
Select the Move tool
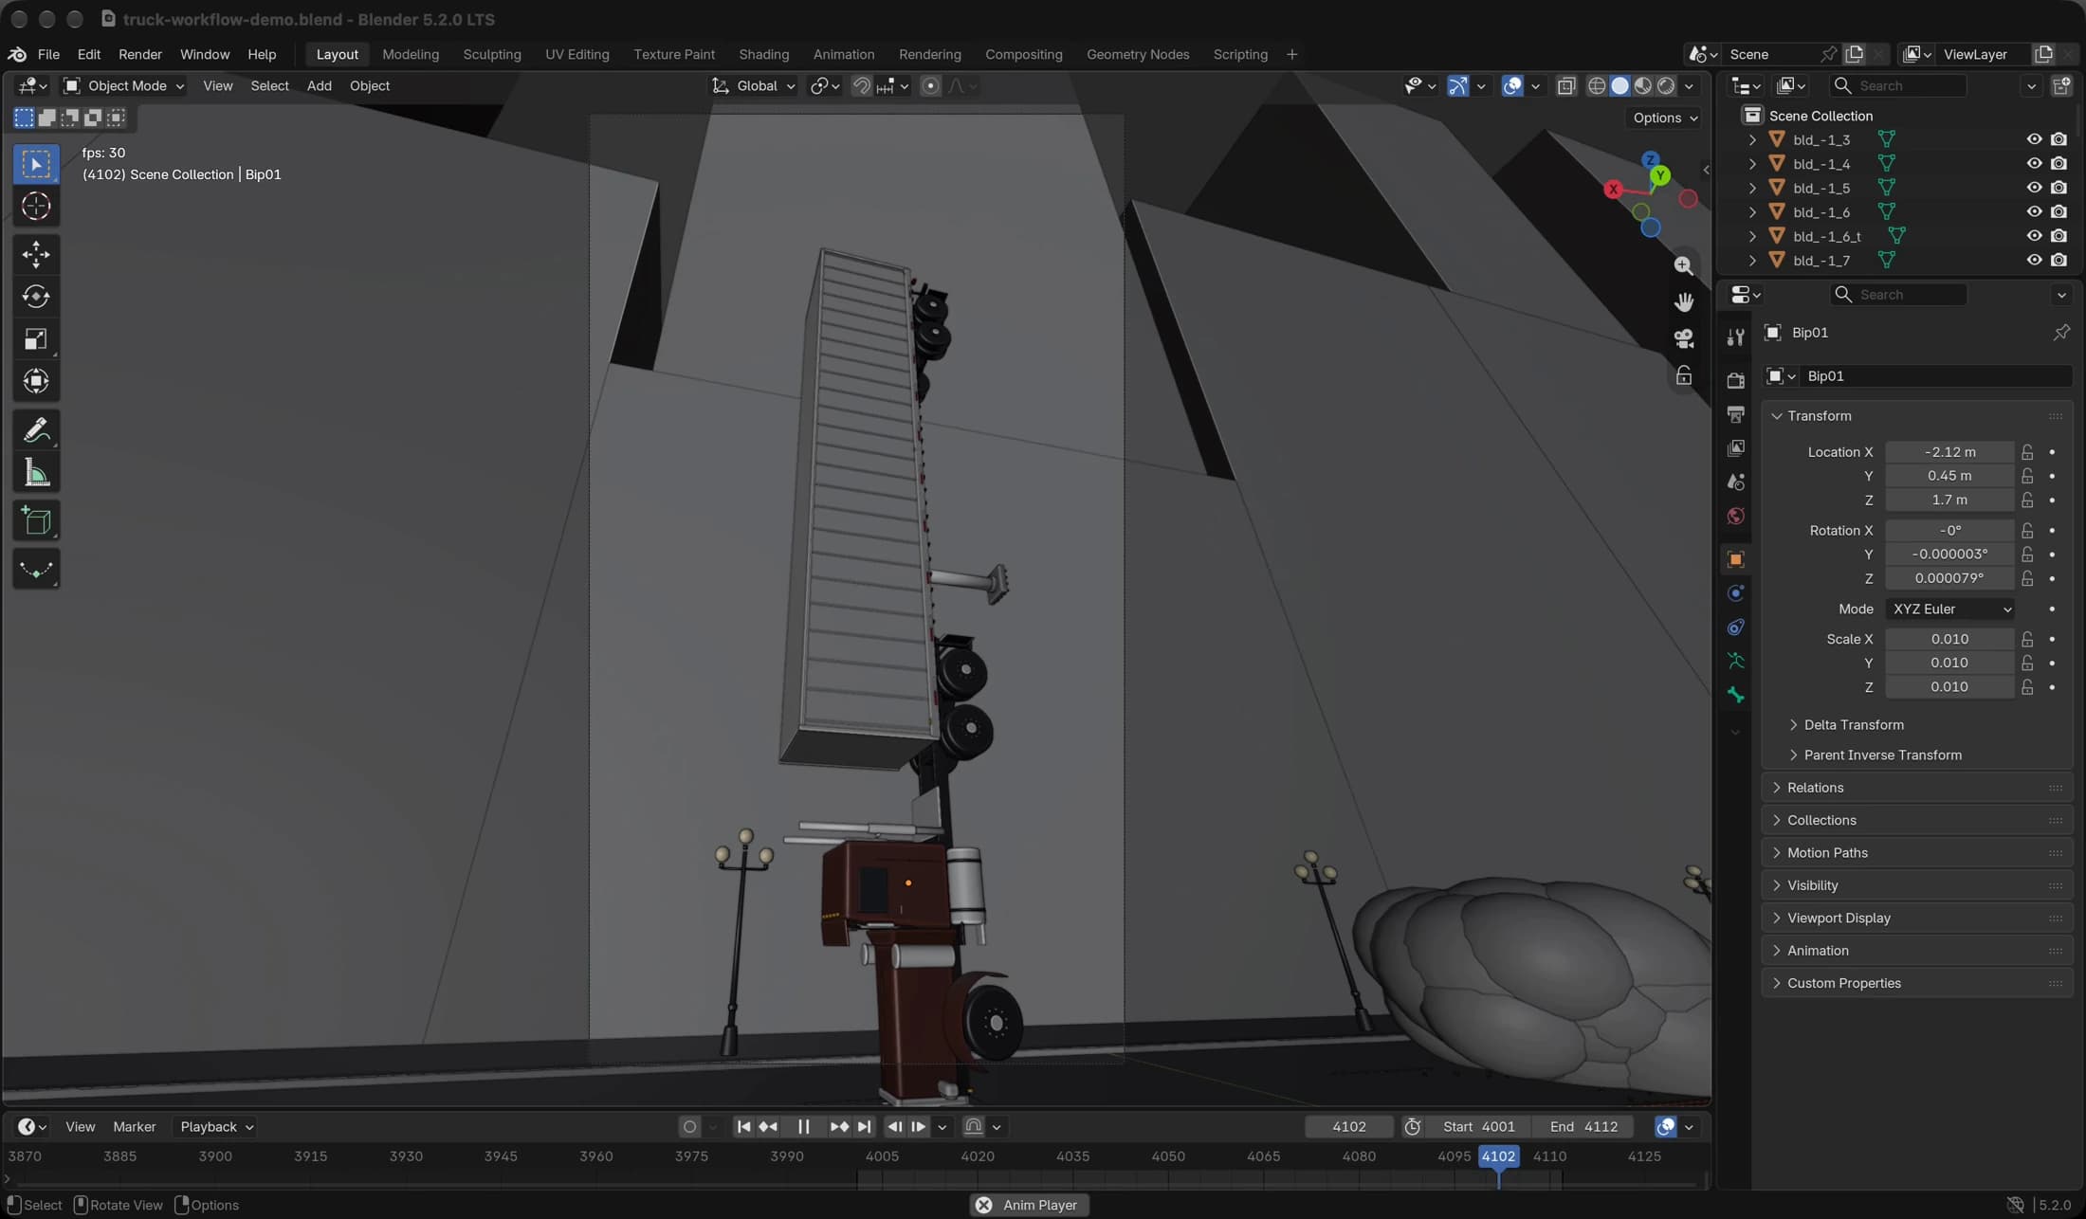click(x=36, y=254)
